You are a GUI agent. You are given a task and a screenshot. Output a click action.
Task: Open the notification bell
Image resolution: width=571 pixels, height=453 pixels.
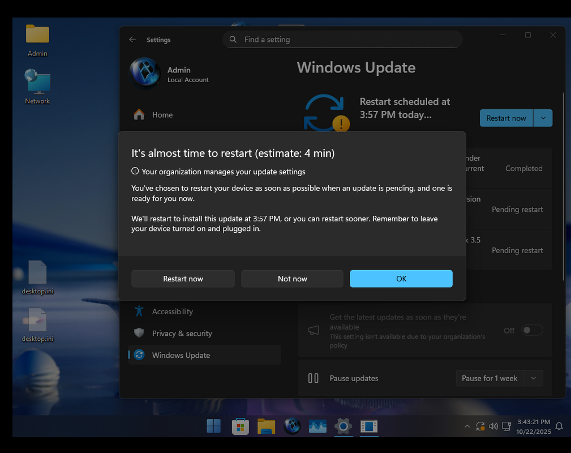pos(559,426)
